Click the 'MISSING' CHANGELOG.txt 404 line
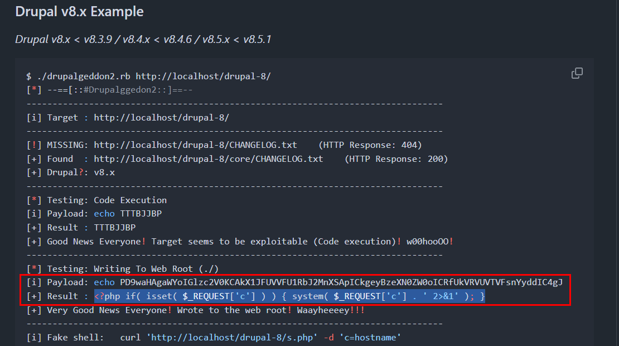Screen dimensions: 619x346 click(x=224, y=145)
